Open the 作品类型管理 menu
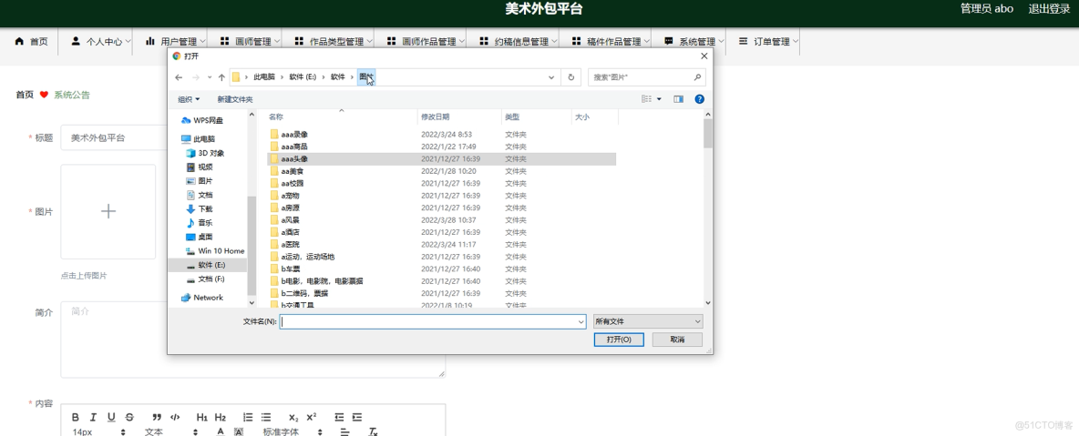Viewport: 1079px width, 436px height. coord(333,41)
